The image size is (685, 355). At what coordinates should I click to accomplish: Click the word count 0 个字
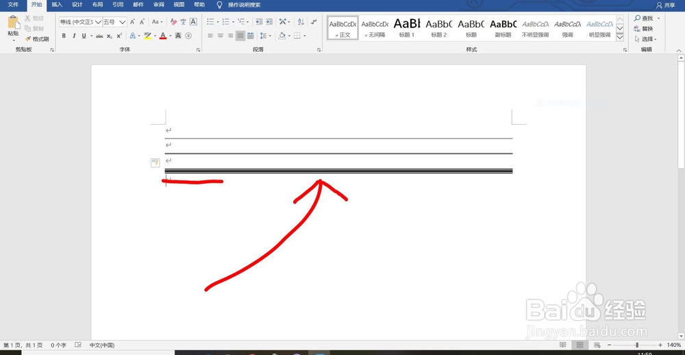pos(58,345)
